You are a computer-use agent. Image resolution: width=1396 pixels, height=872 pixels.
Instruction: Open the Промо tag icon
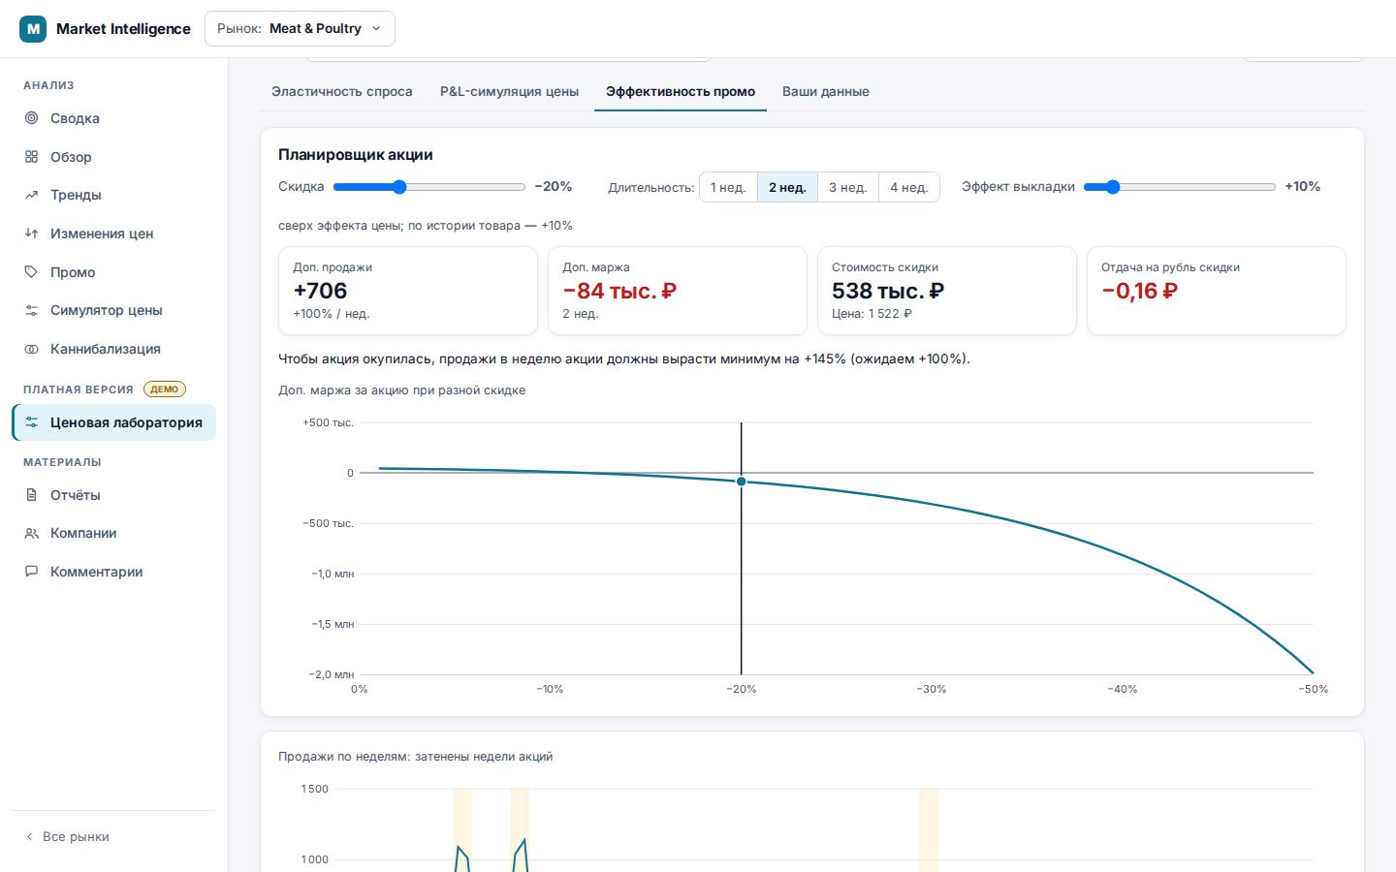[31, 272]
